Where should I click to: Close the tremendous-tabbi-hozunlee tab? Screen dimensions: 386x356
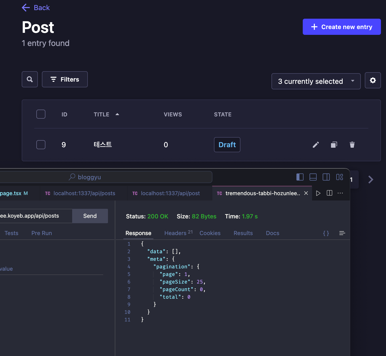coord(306,193)
